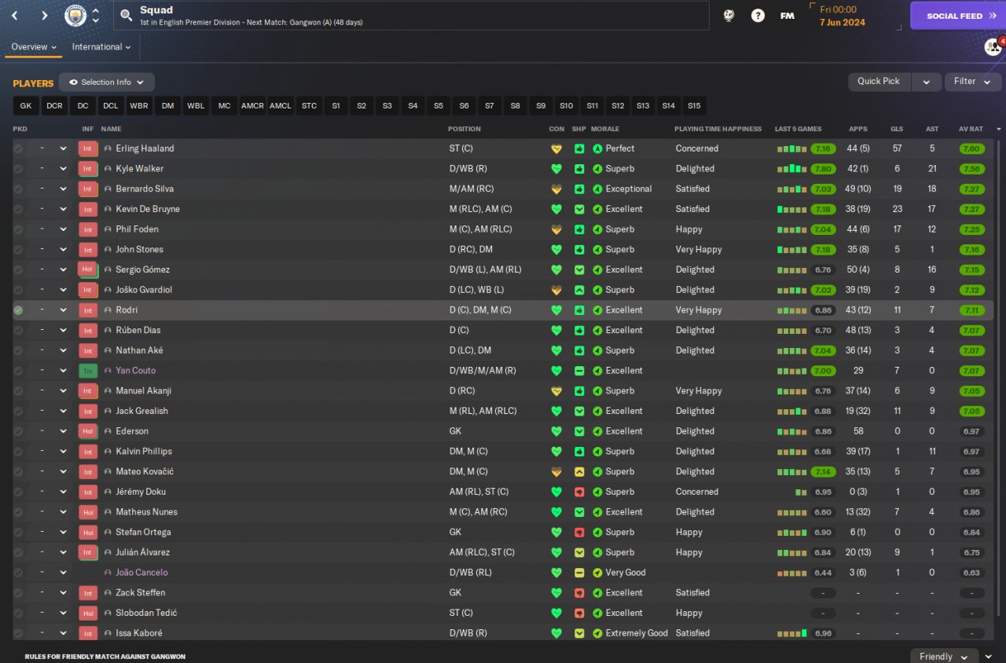1006x663 pixels.
Task: Switch to the International tab
Action: [x=102, y=47]
